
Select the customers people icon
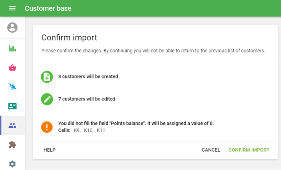click(x=12, y=125)
